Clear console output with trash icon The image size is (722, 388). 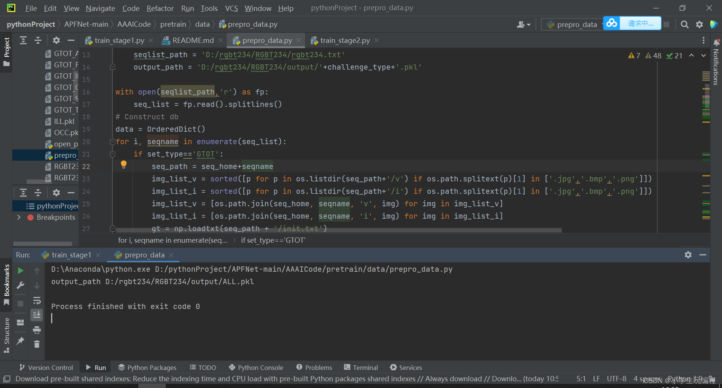click(37, 344)
